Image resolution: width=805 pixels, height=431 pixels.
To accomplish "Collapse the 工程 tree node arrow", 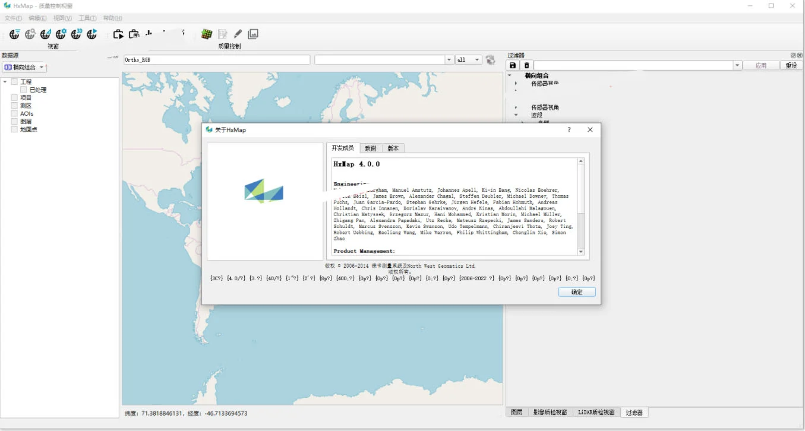I will tap(5, 82).
